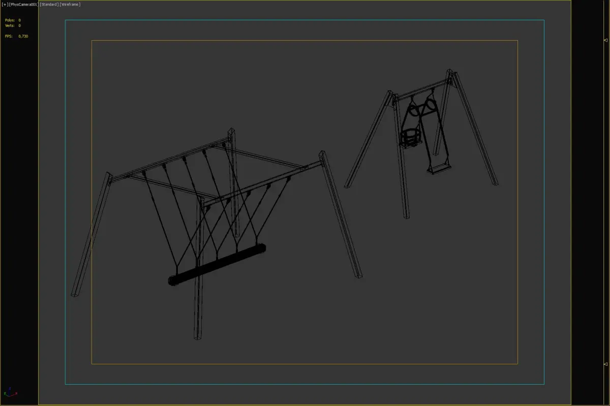
Task: Click the FPS 0,730 readout
Action: 16,36
